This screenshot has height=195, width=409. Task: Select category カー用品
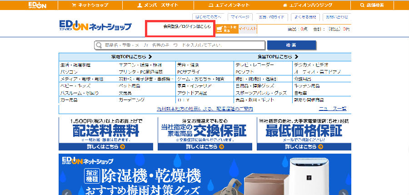pos(69,100)
